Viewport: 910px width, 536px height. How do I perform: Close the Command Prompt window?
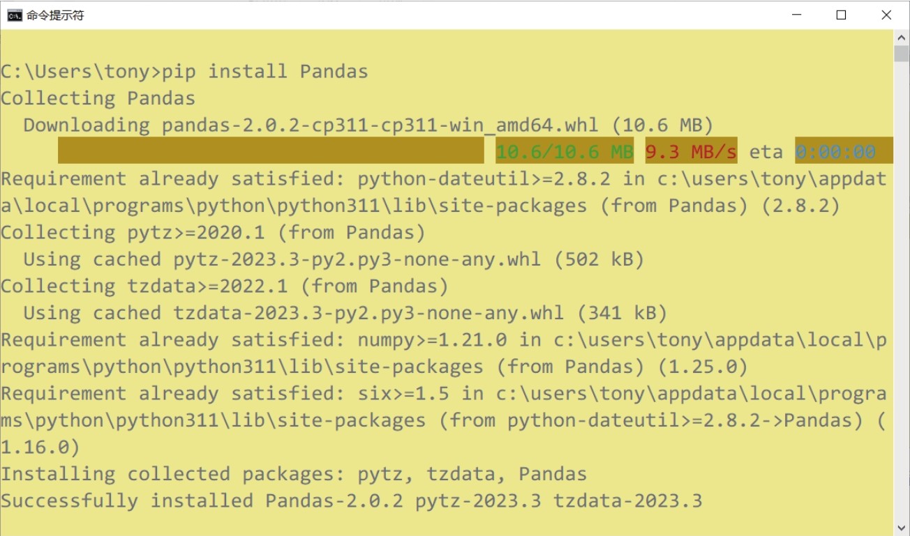click(x=886, y=15)
